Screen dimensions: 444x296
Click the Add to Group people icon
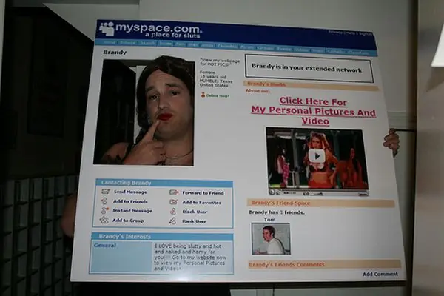pyautogui.click(x=104, y=220)
